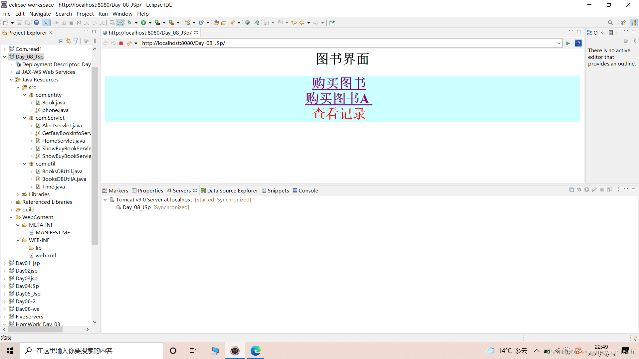Click the Go arrow beside URL field
This screenshot has width=639, height=359.
coord(568,43)
